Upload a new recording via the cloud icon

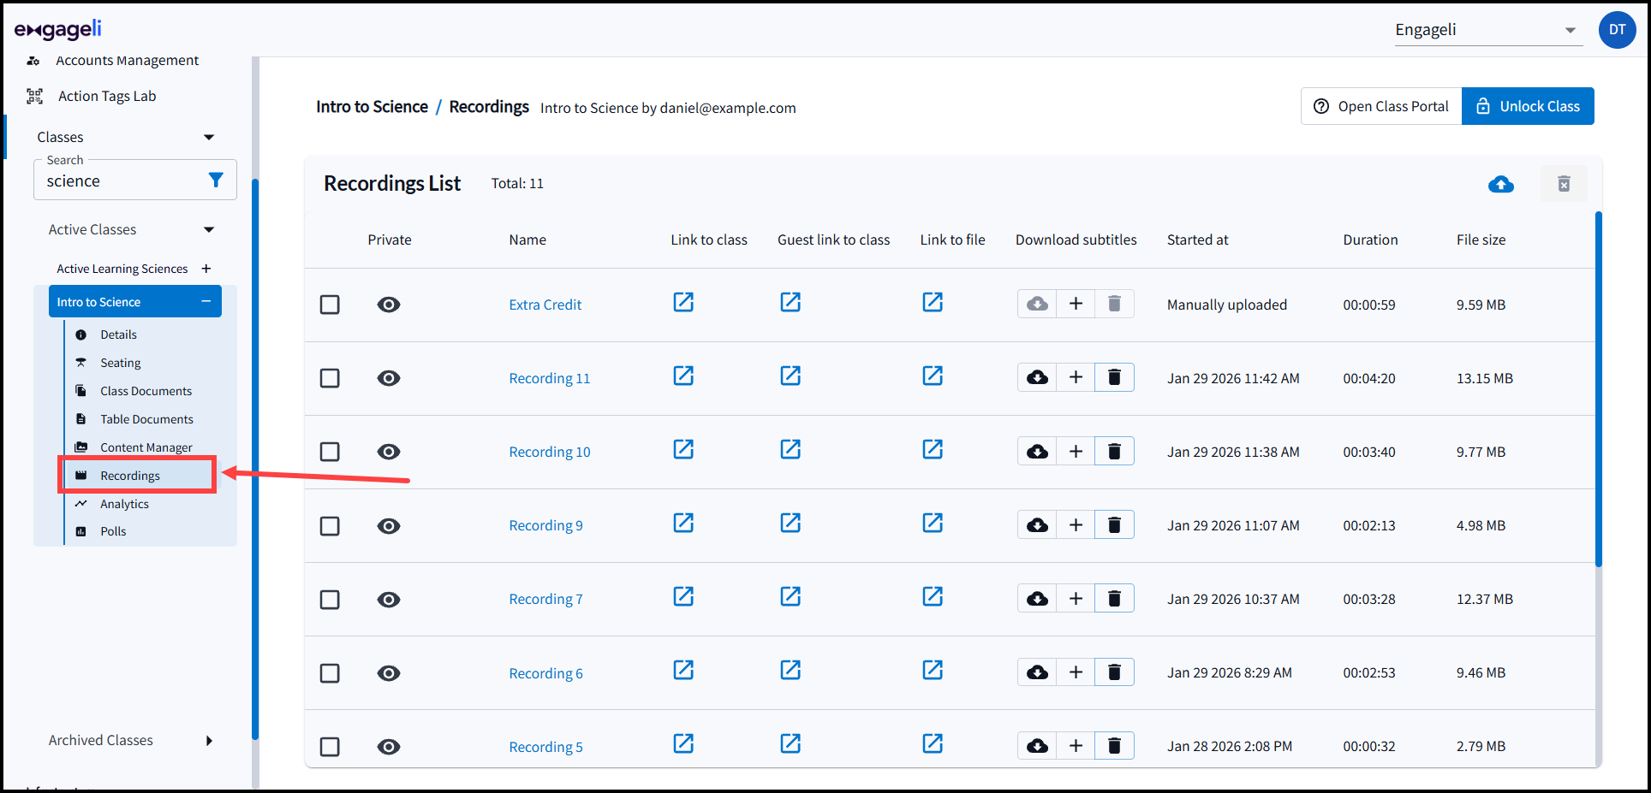(1501, 184)
